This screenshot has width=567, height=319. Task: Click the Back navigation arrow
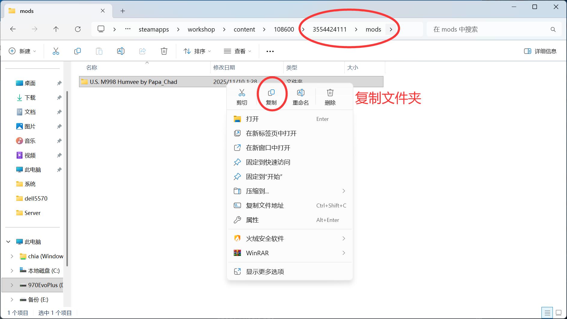(x=13, y=29)
